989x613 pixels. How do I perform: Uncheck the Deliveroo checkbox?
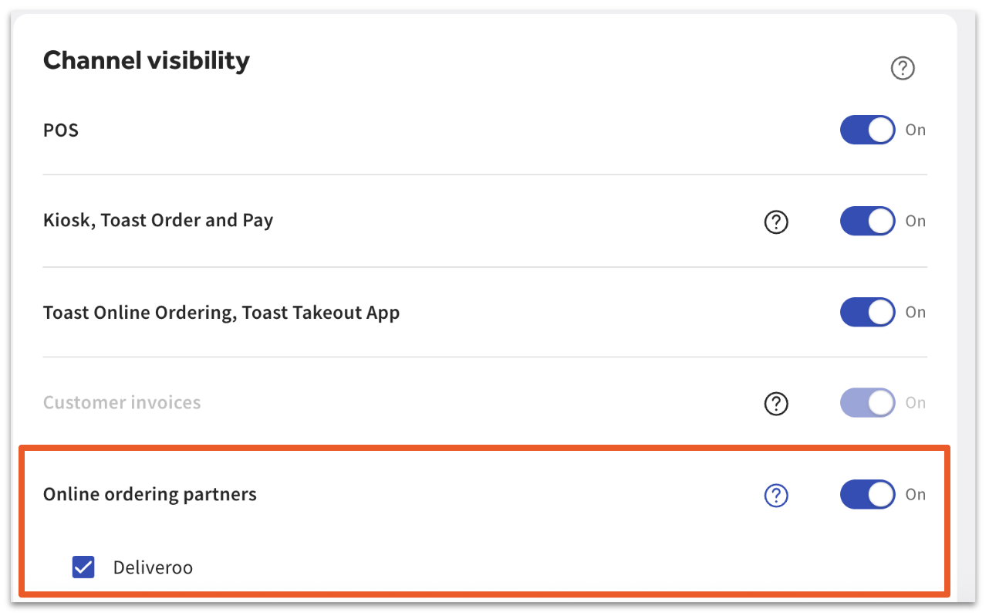tap(83, 567)
